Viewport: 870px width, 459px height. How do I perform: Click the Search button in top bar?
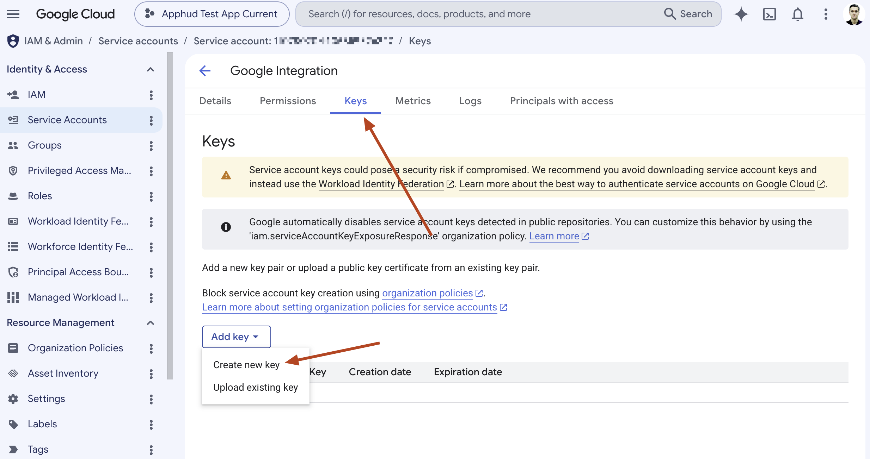(x=688, y=14)
